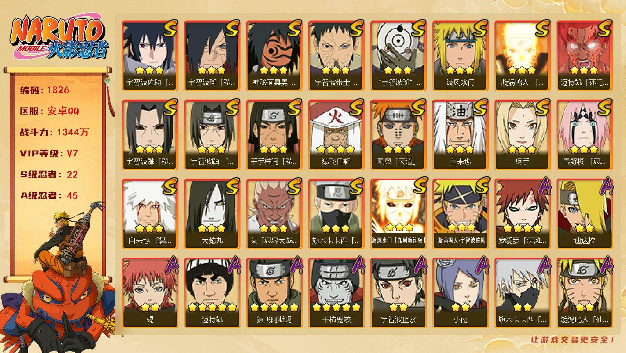Viewport: 626px width, 353px height.
Task: Choose the 小南 character card
Action: pyautogui.click(x=460, y=293)
